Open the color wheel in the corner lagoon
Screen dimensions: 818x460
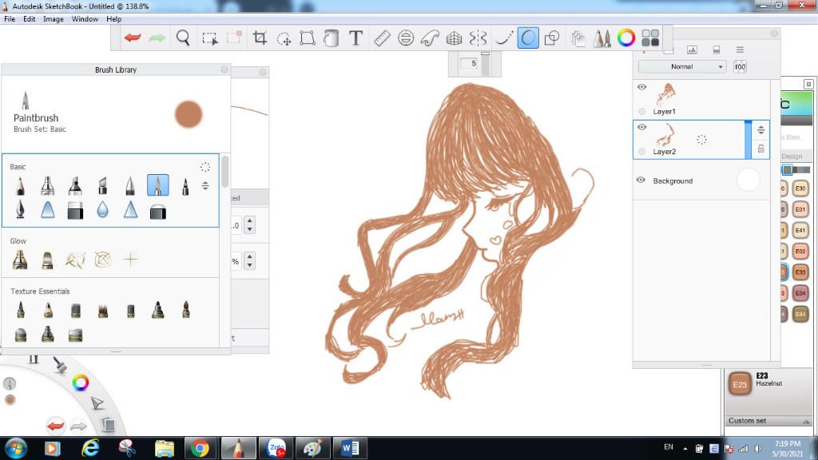coord(81,383)
